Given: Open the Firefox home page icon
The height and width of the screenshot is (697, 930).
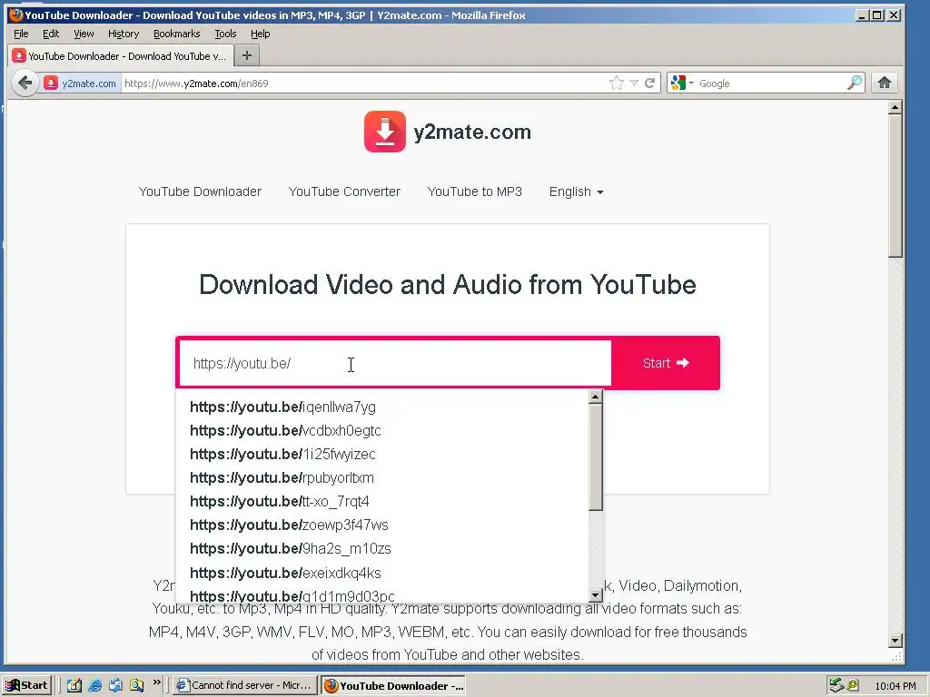Looking at the screenshot, I should coord(885,83).
